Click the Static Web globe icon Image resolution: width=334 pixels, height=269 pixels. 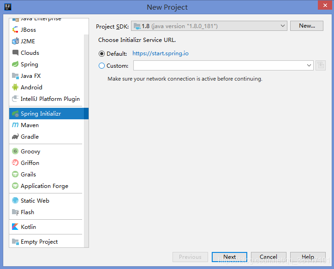[x=15, y=200]
